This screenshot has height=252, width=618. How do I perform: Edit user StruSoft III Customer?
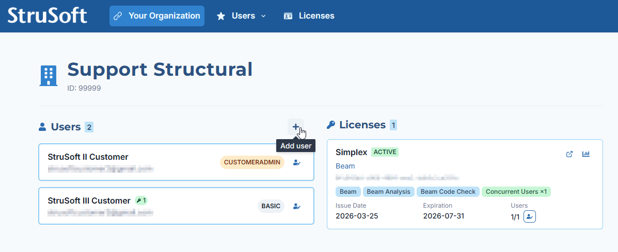pos(297,206)
